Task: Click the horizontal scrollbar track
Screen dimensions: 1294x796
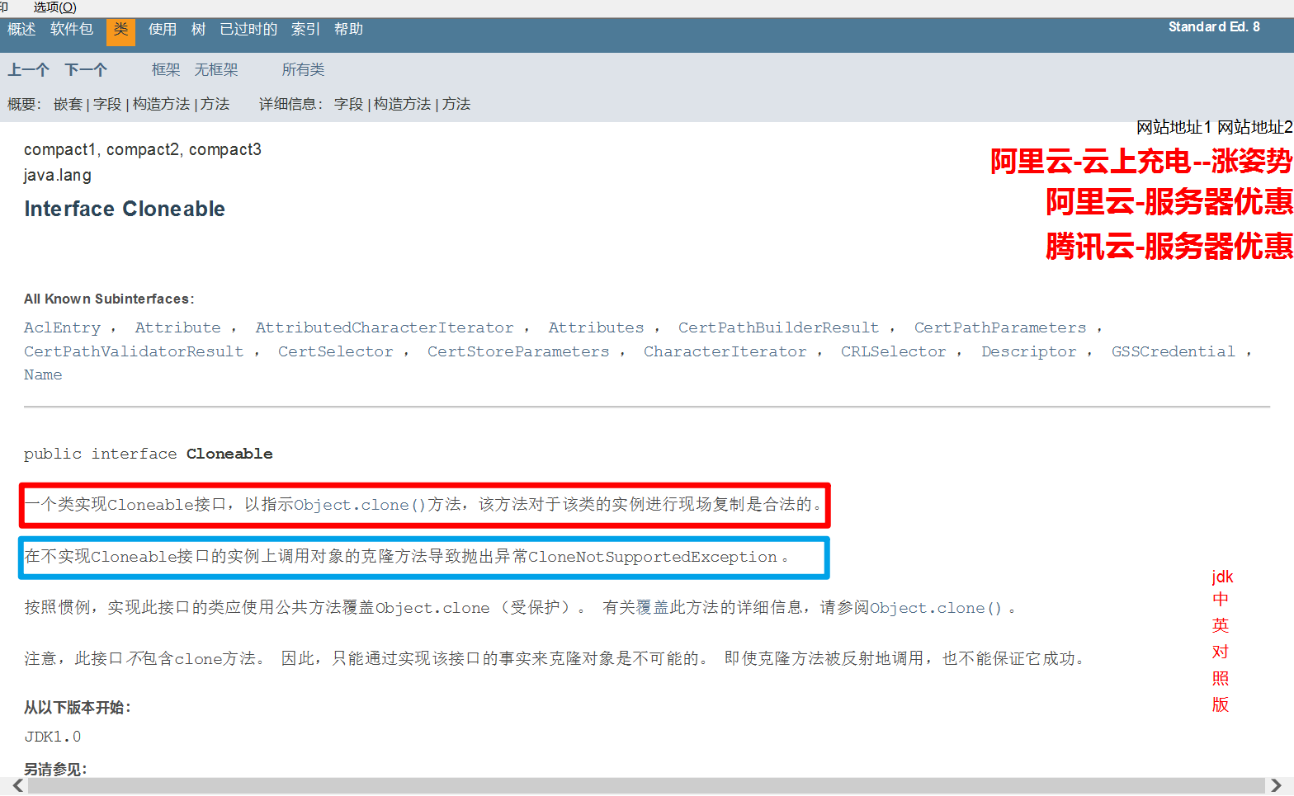Action: coord(646,786)
